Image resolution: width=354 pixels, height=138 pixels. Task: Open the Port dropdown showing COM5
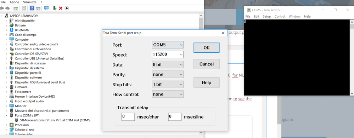pos(168,45)
